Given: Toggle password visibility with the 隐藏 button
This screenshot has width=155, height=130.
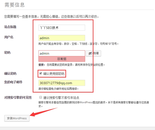Looking at the screenshot, I should (94, 53).
